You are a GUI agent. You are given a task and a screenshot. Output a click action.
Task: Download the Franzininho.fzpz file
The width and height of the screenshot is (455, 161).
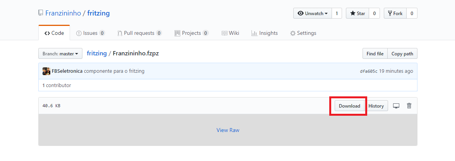click(349, 106)
